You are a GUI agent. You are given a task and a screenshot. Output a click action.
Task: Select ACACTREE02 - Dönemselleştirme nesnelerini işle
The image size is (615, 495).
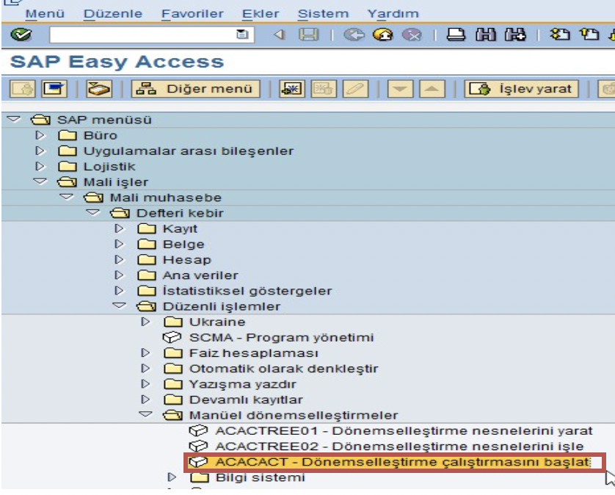pos(400,447)
